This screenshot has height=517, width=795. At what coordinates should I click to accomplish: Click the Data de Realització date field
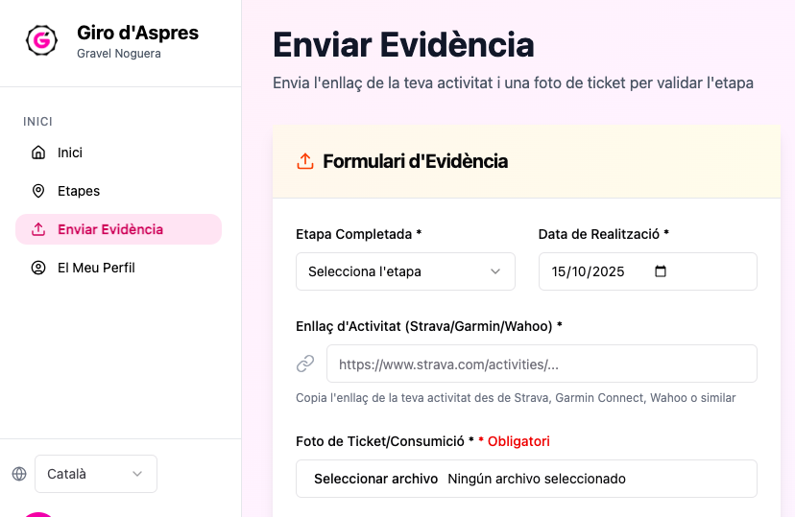[595, 271]
